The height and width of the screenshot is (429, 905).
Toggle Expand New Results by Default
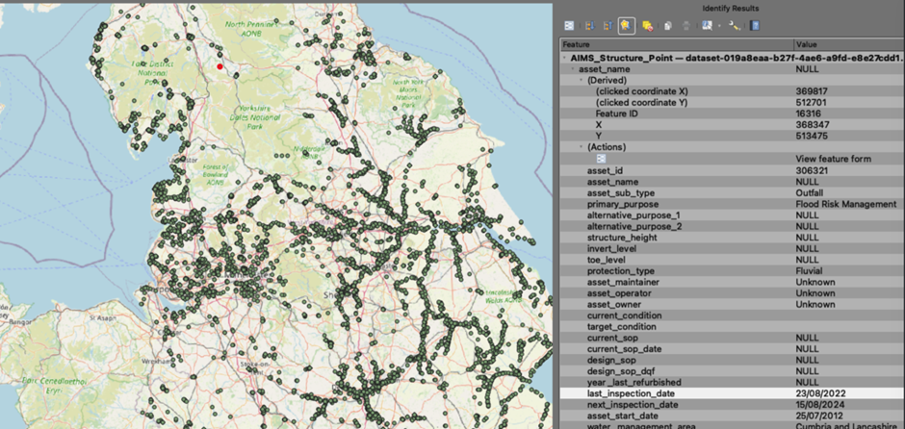(626, 26)
